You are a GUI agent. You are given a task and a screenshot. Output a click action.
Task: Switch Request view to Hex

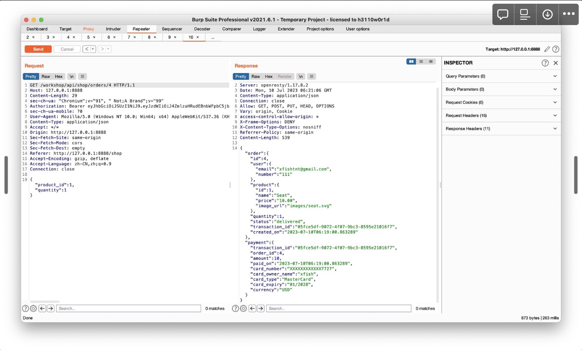(59, 76)
